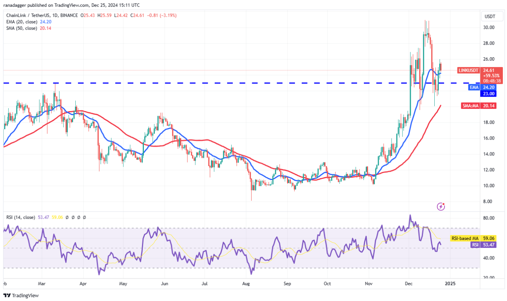Click the Nov label on time axis

(x=368, y=284)
